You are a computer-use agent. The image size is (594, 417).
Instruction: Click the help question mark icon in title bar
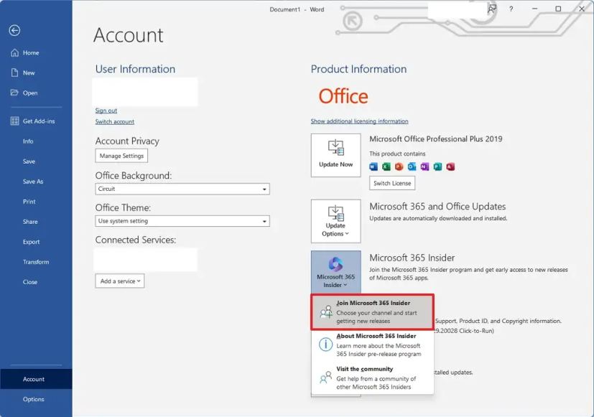tap(511, 9)
